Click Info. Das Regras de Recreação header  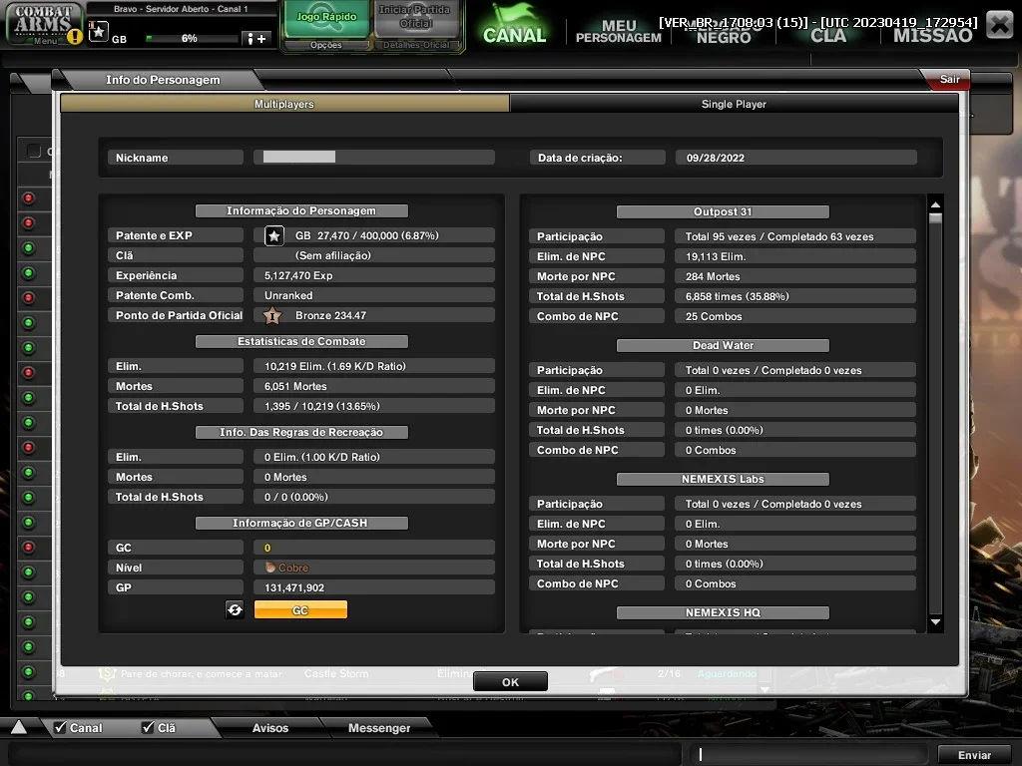pyautogui.click(x=301, y=433)
